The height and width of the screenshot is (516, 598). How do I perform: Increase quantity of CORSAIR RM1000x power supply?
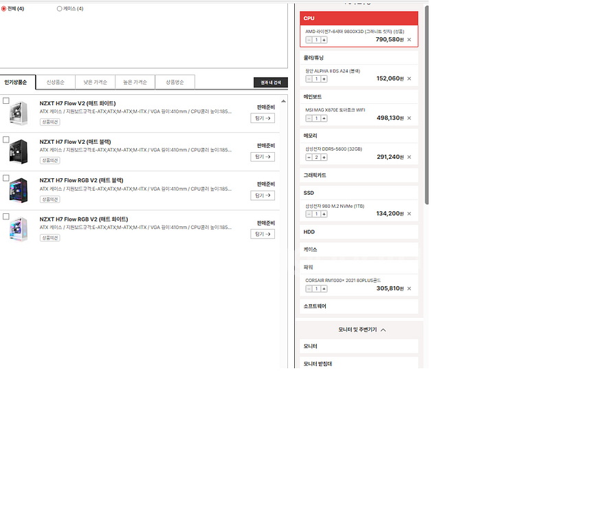tap(324, 289)
